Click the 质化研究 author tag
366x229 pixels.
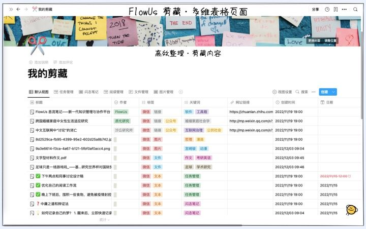point(122,121)
